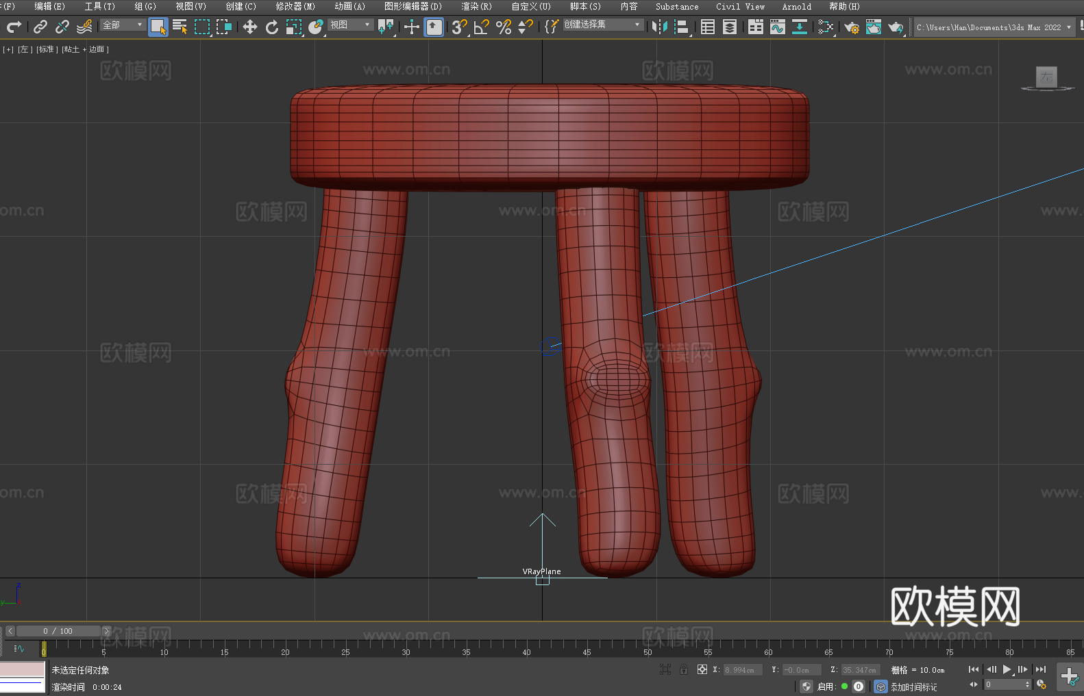The width and height of the screenshot is (1084, 696).
Task: Toggle Keyboard Shortcut Override button
Action: (434, 27)
